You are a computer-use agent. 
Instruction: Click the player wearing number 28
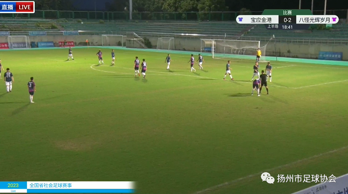point(9,80)
